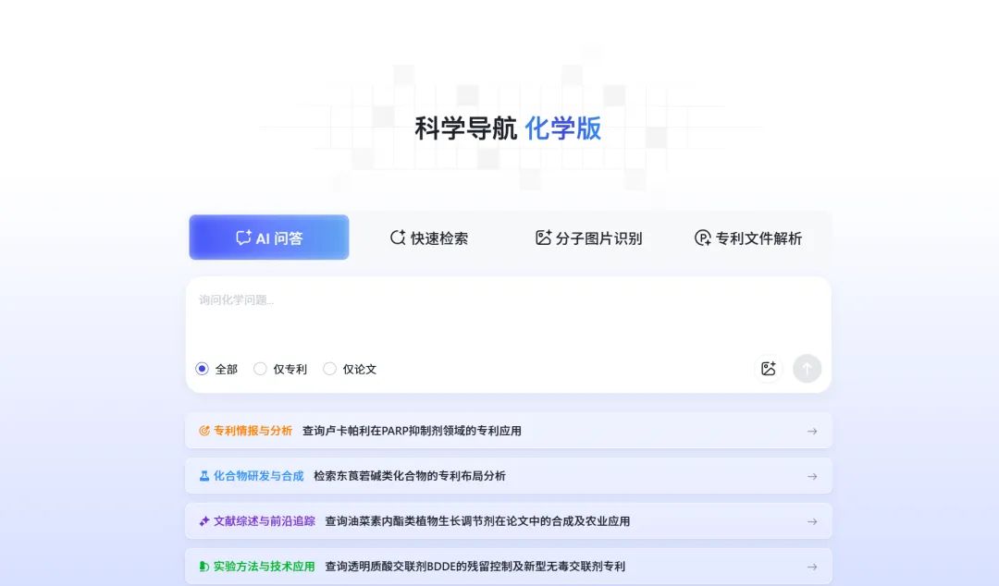Open the arrow on the PARP抑制剂 suggestion row
Screen dimensions: 999x586
point(812,430)
